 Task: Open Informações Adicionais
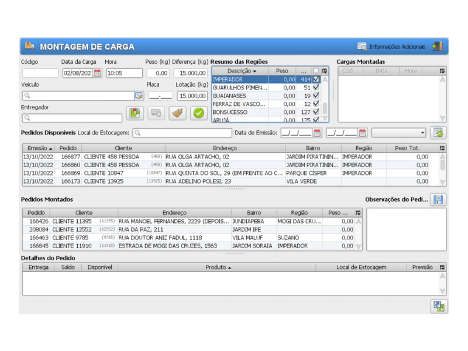click(x=392, y=47)
